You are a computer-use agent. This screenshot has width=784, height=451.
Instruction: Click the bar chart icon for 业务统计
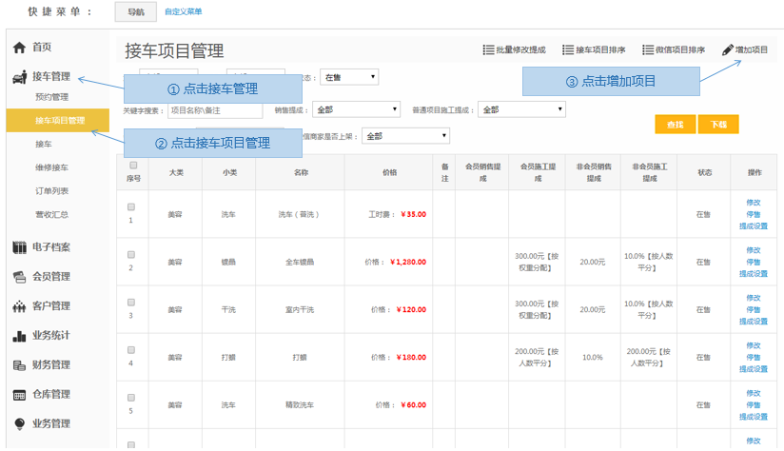click(x=19, y=336)
